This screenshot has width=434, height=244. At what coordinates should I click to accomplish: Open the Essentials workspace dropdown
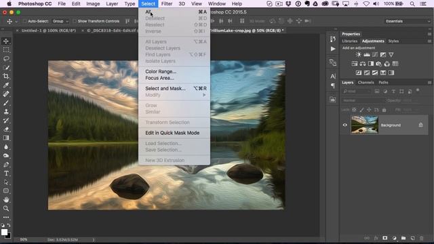click(x=408, y=21)
